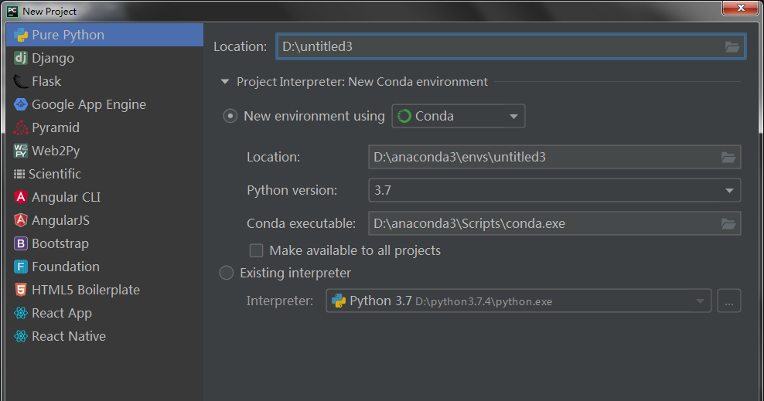Image resolution: width=764 pixels, height=401 pixels.
Task: Select the Flask project icon
Action: 21,81
